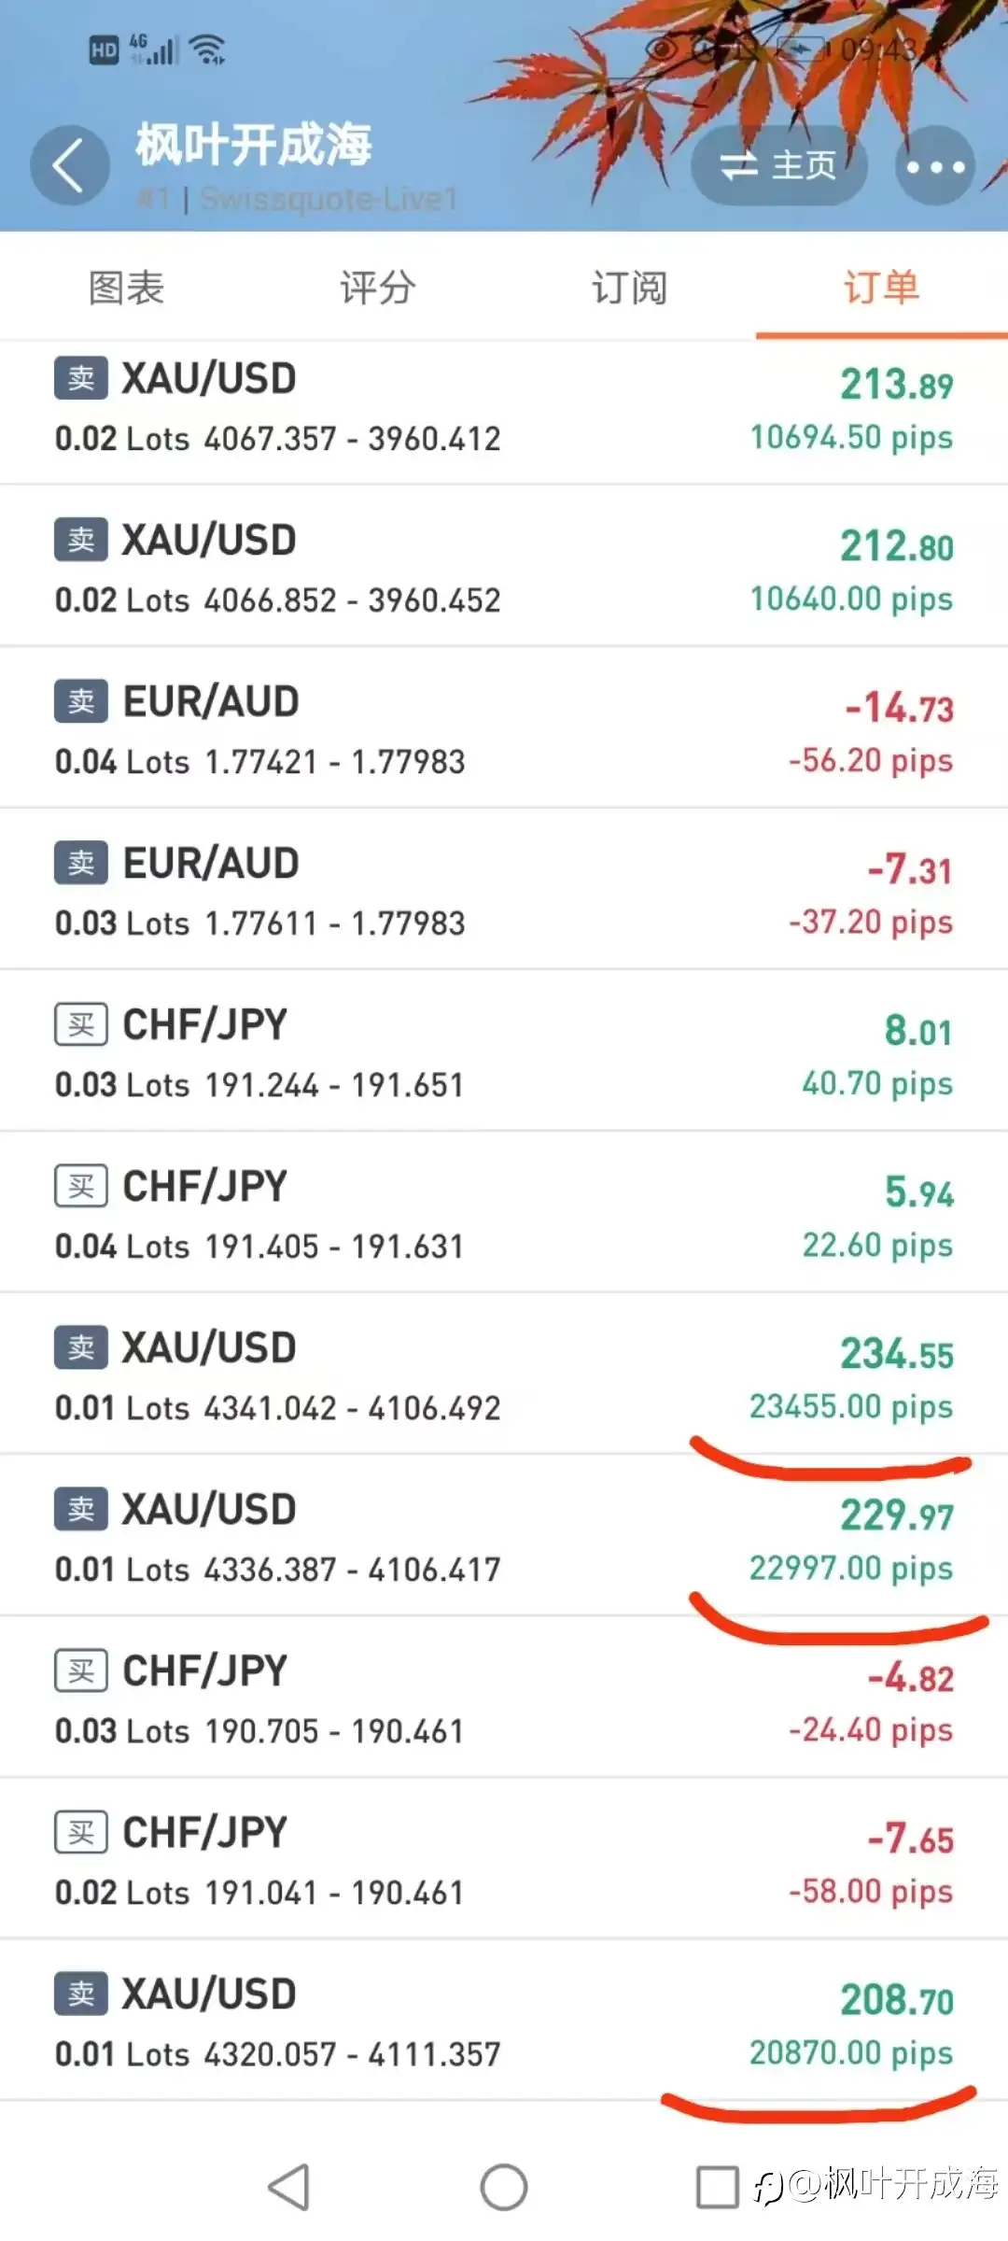Screen dimensions: 1008x2241
Task: Open the XAU/USD order with 212.80 profit
Action: pyautogui.click(x=504, y=568)
